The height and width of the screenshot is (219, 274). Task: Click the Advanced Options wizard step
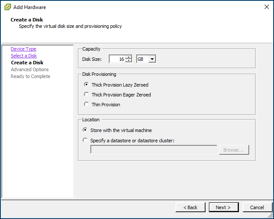point(30,69)
